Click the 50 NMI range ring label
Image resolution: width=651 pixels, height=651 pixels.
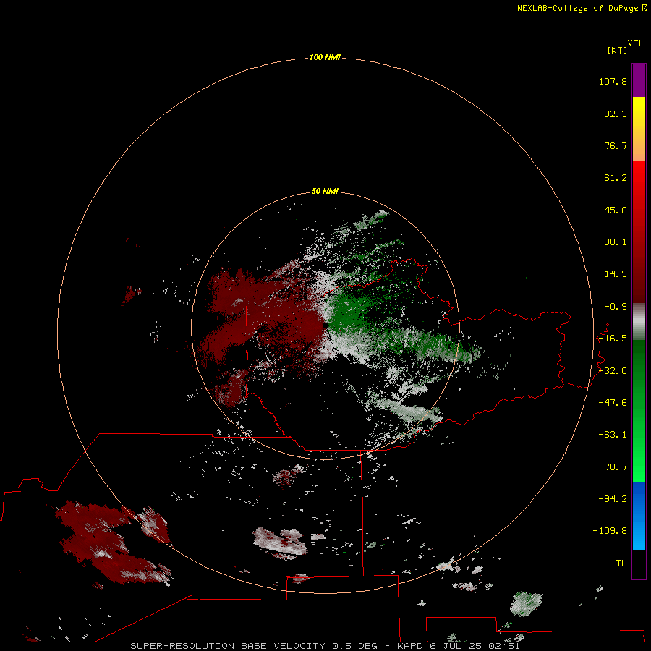click(x=325, y=191)
